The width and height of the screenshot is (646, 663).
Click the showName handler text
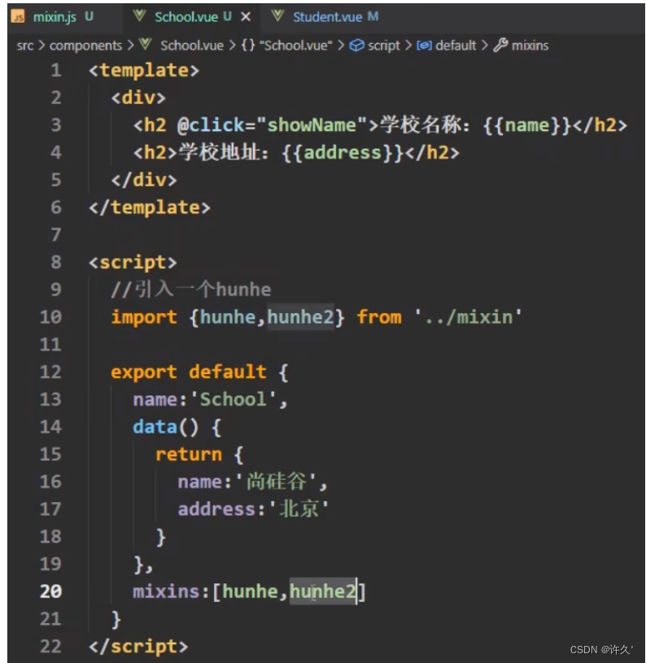[x=312, y=125]
